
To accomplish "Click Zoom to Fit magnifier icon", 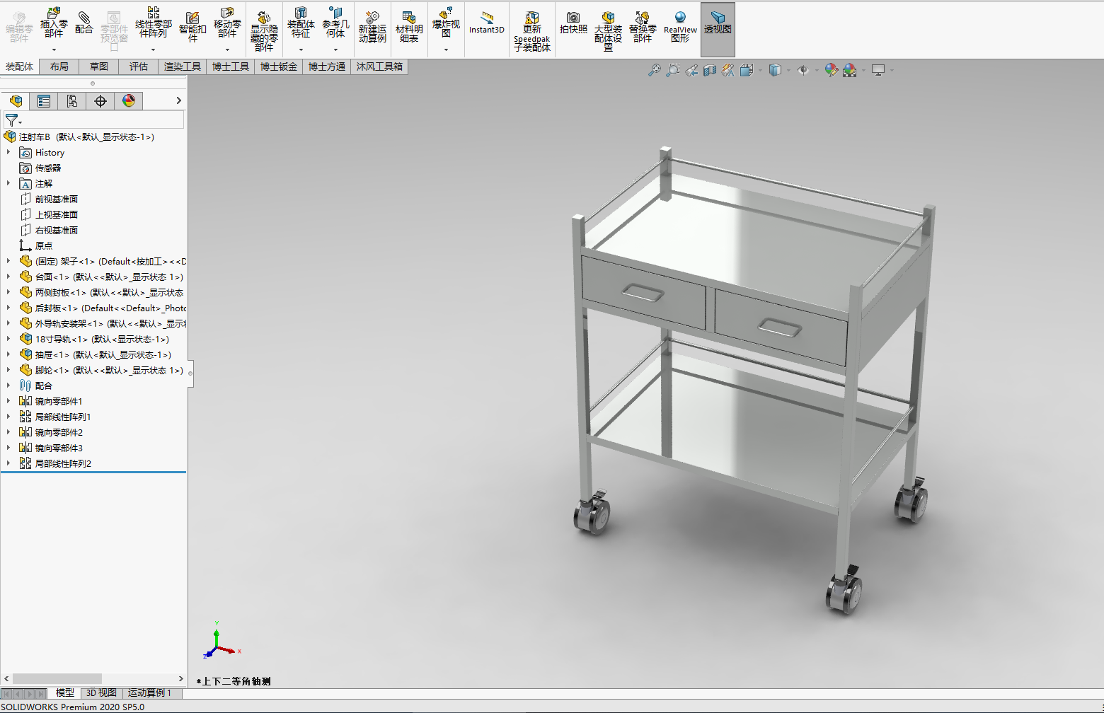I will pos(655,70).
